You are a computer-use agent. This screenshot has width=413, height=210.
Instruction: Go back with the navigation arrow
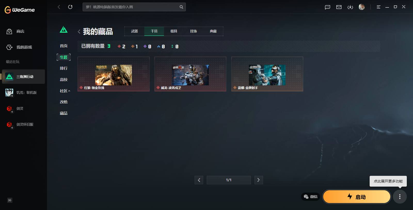point(59,7)
